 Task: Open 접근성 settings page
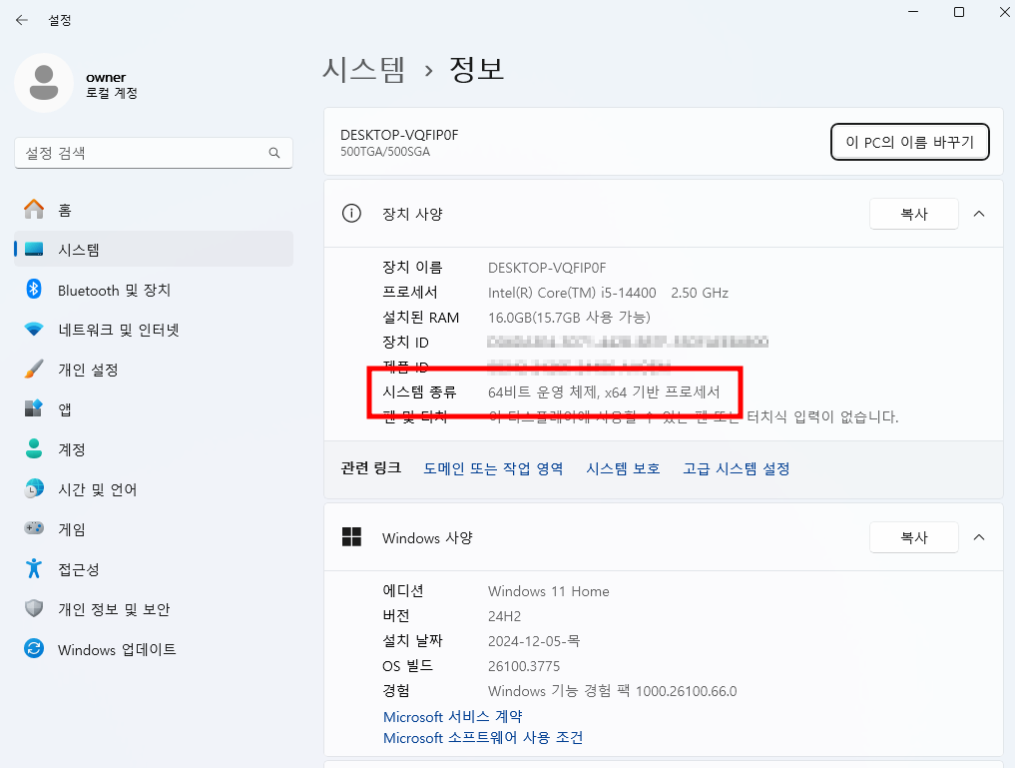[x=154, y=569]
